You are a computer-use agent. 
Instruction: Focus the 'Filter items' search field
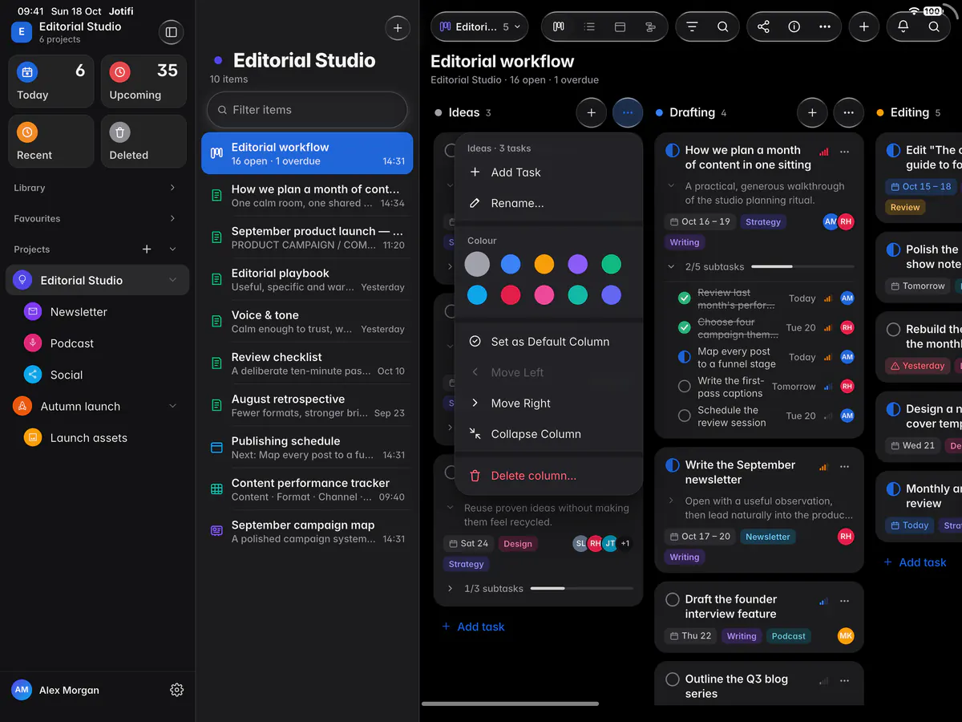click(x=307, y=110)
